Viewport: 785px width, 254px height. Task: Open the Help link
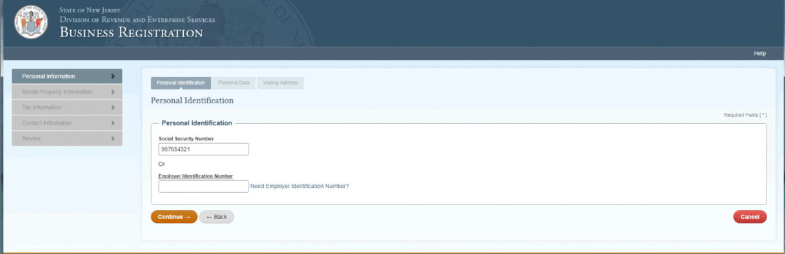[x=760, y=54]
